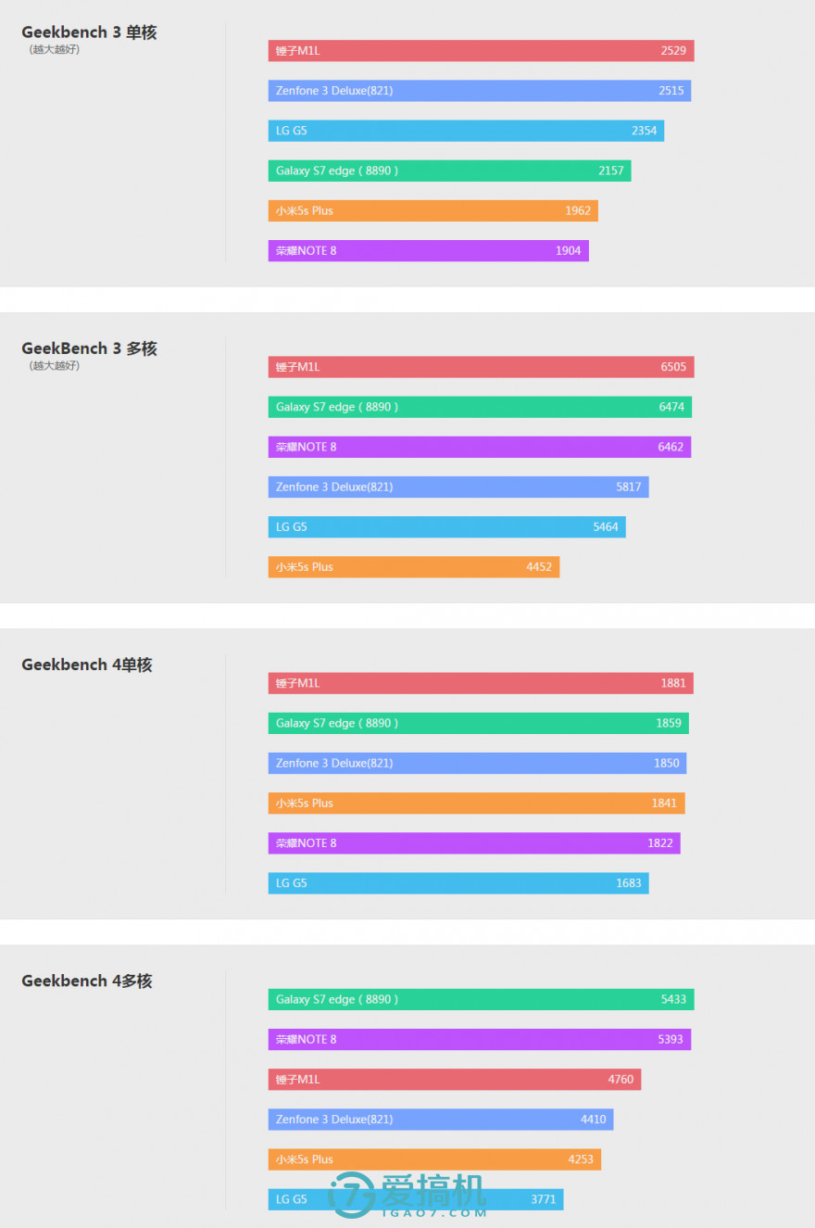The image size is (815, 1228).
Task: Click the 小米5s Plus bar scoring 4452
Action: pyautogui.click(x=413, y=566)
